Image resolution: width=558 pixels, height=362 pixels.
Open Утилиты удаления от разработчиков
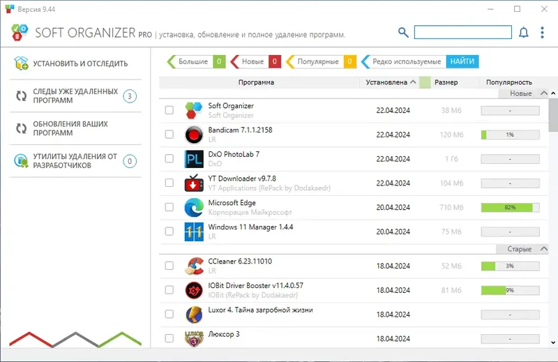tap(75, 161)
